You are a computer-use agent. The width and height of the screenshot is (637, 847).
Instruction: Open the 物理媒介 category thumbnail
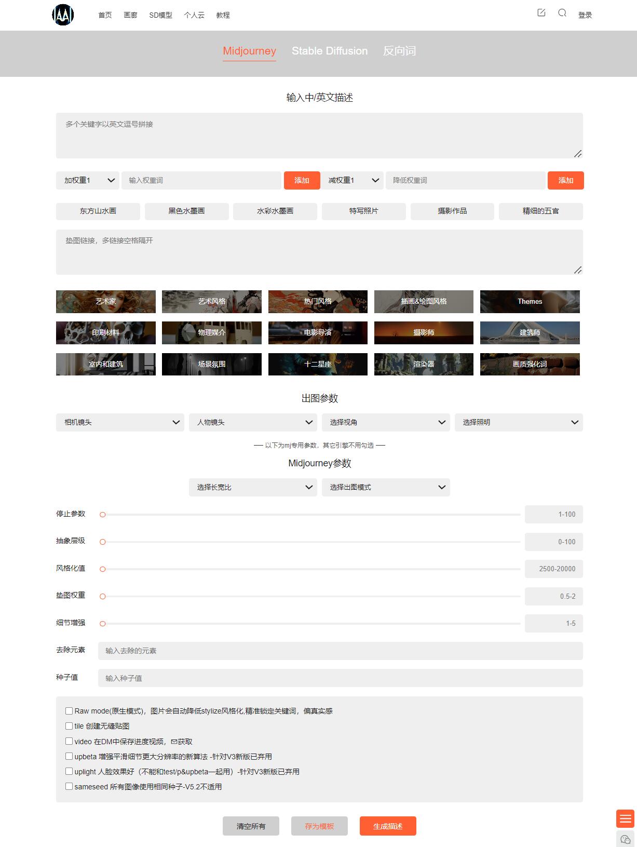[x=212, y=333]
